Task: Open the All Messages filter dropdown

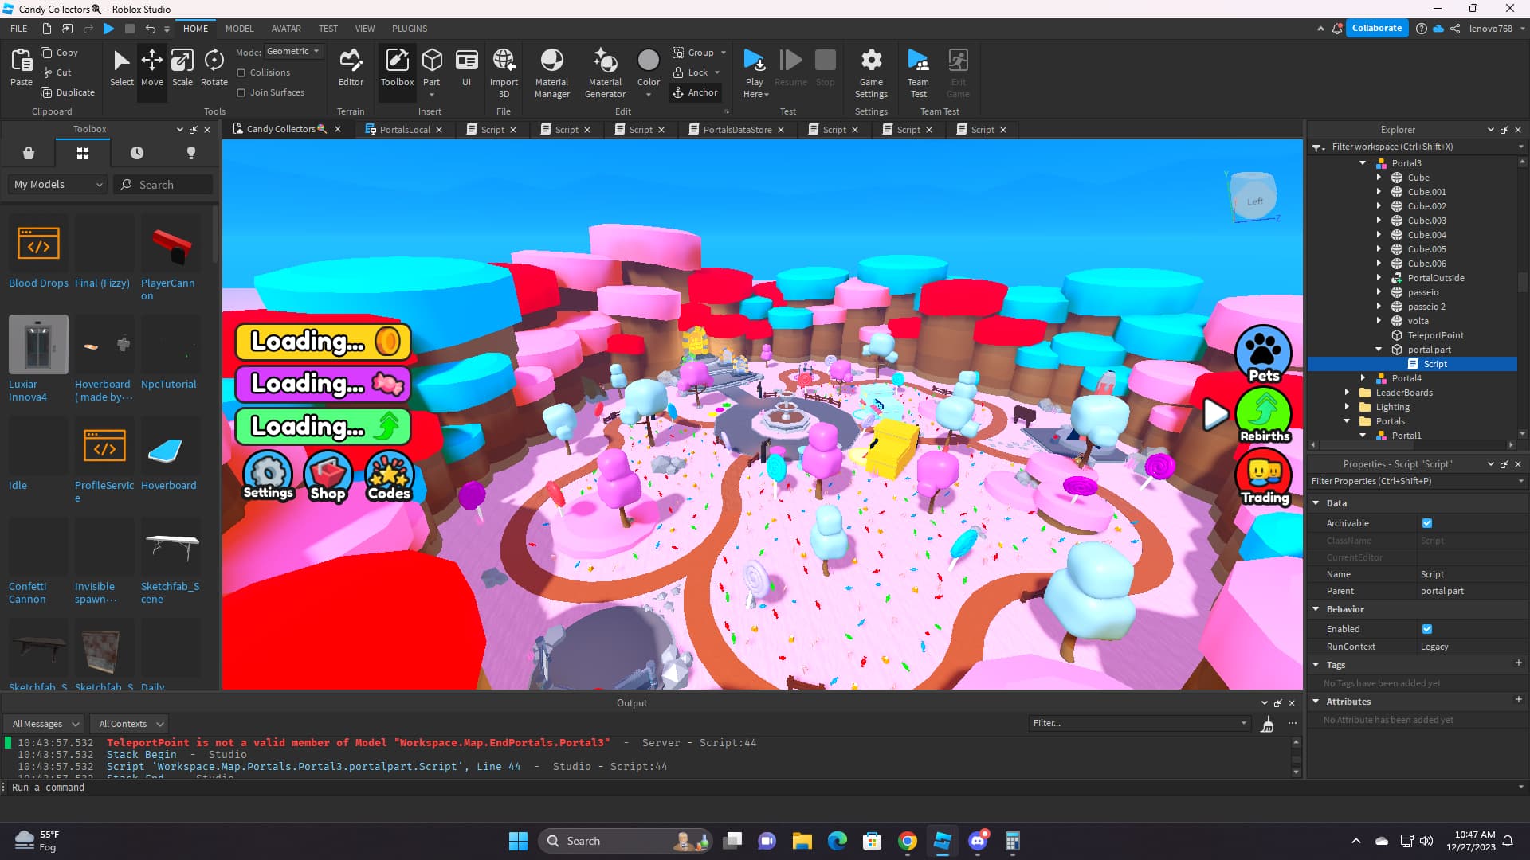Action: coord(45,724)
